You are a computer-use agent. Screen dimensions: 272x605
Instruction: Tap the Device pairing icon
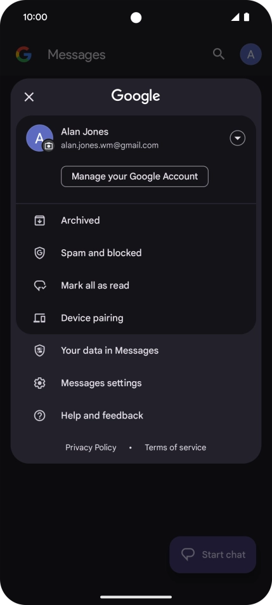click(40, 318)
